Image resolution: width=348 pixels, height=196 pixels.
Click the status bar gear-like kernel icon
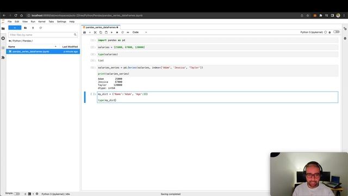37,194
